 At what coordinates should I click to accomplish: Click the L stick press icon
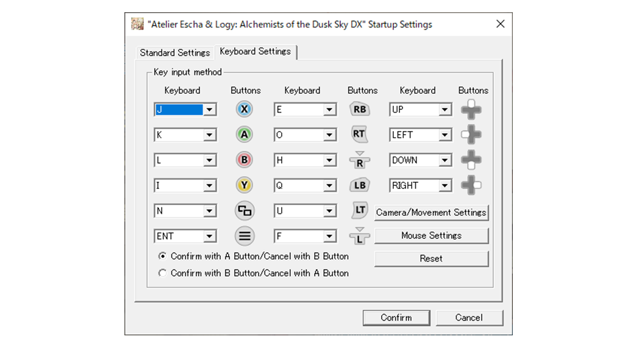(x=360, y=236)
